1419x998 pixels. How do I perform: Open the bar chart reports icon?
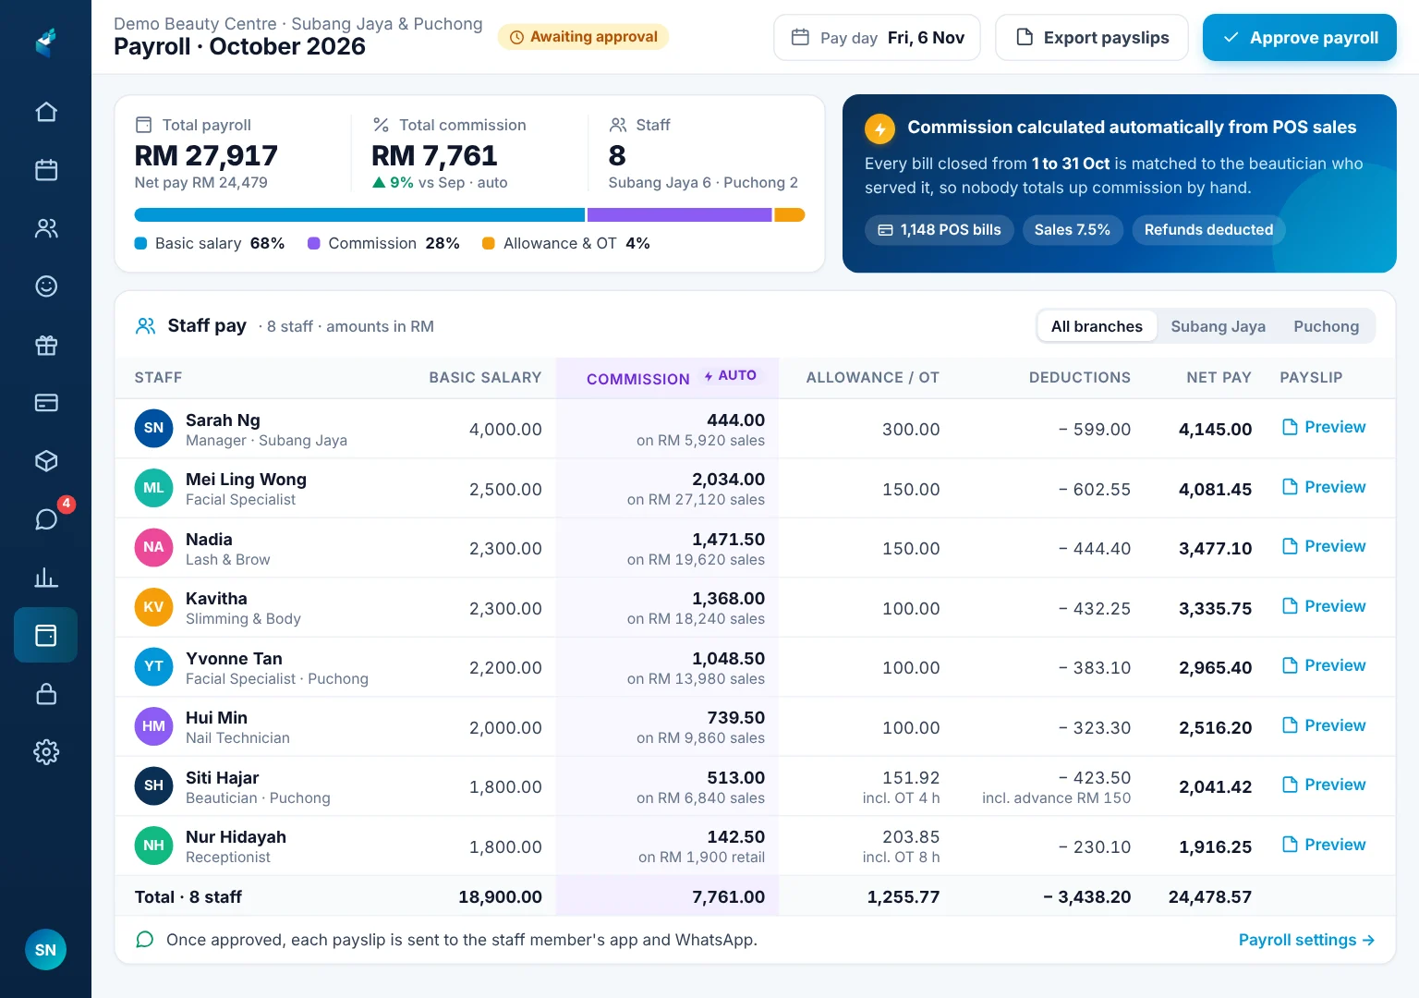(46, 578)
